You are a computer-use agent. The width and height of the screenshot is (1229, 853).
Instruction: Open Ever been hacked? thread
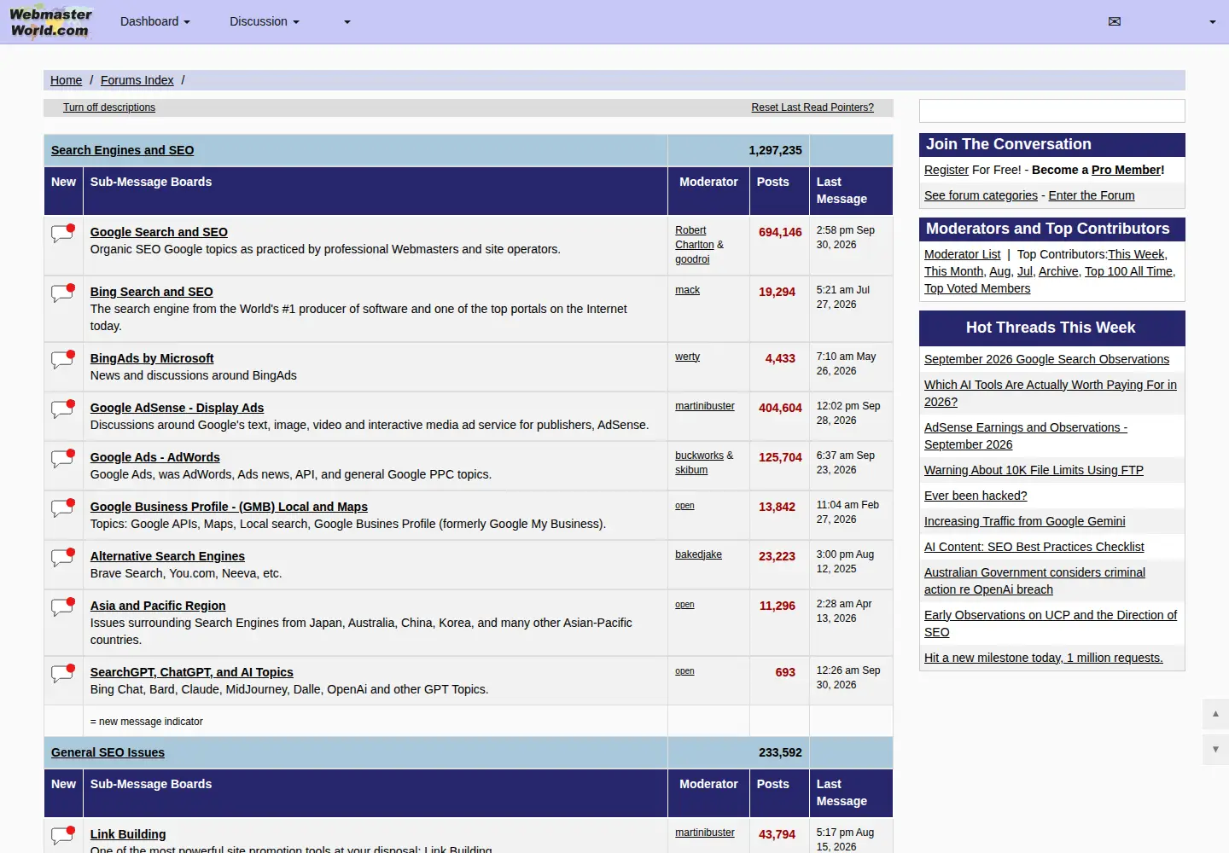point(976,496)
